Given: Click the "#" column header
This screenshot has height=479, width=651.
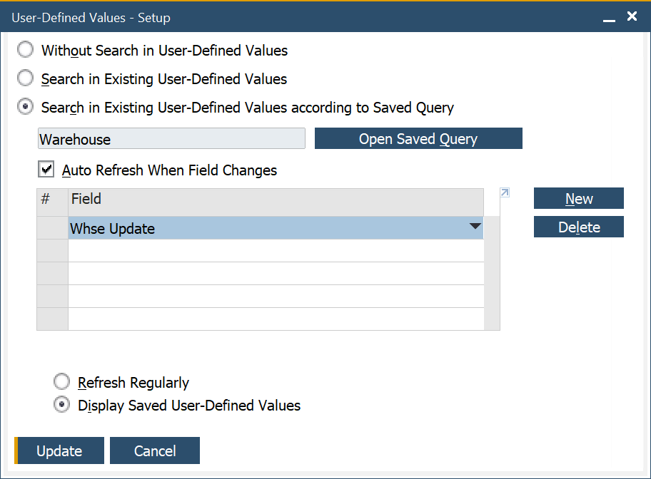Looking at the screenshot, I should [51, 200].
